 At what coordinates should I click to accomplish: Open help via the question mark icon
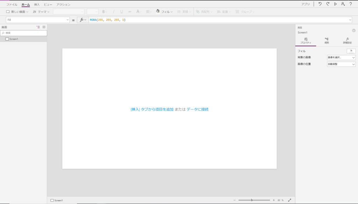[351, 3]
